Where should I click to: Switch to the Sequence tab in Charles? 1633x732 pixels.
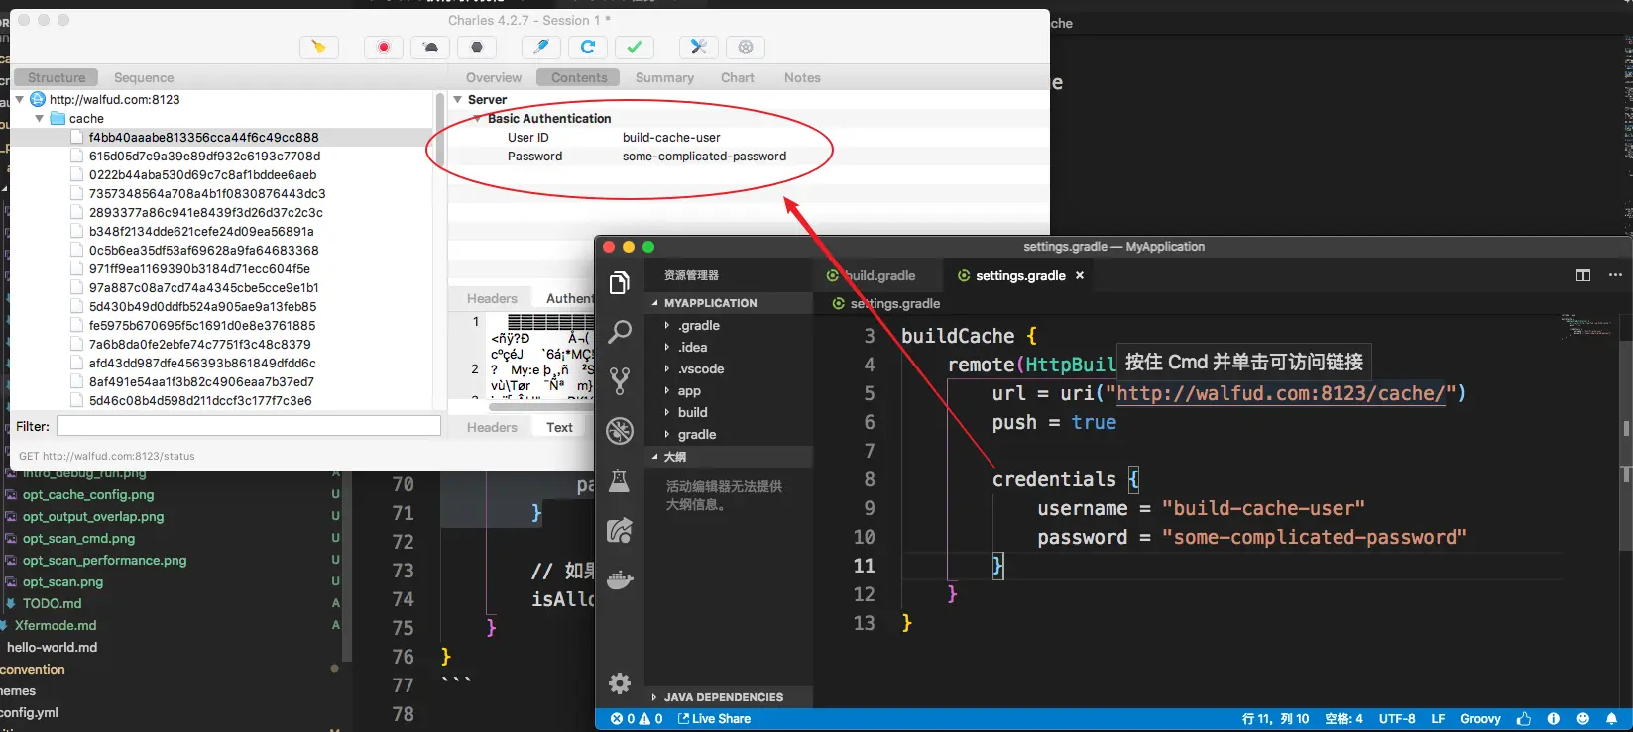pyautogui.click(x=144, y=77)
